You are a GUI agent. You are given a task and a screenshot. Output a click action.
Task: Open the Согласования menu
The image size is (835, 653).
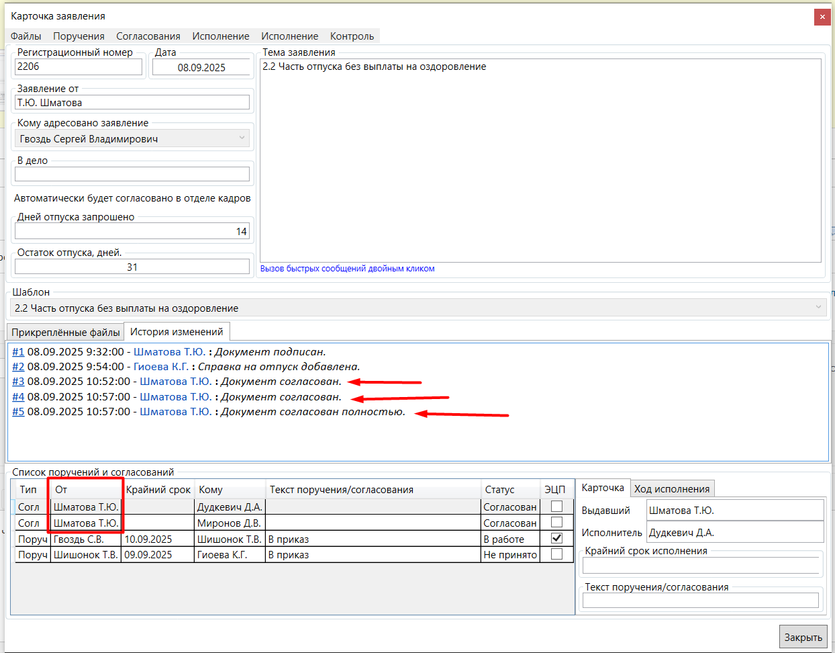click(x=148, y=36)
